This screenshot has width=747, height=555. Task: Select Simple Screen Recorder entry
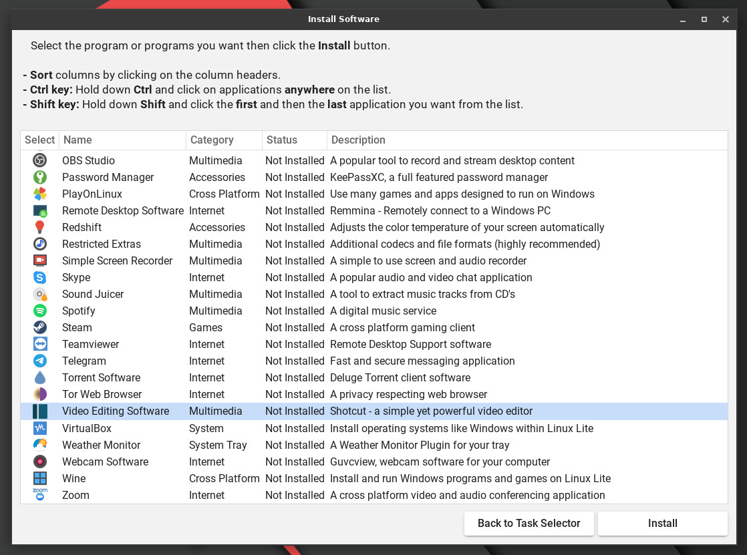[x=117, y=260]
